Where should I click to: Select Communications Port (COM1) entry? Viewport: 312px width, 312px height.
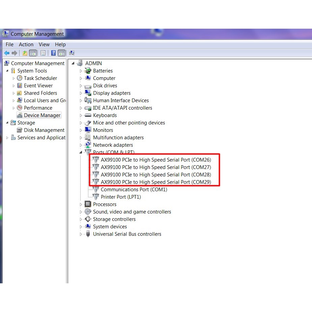click(134, 190)
